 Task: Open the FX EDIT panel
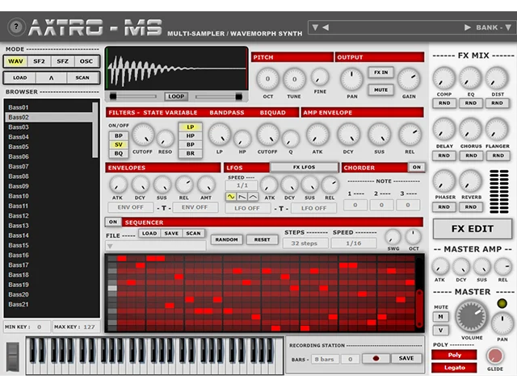pyautogui.click(x=472, y=229)
